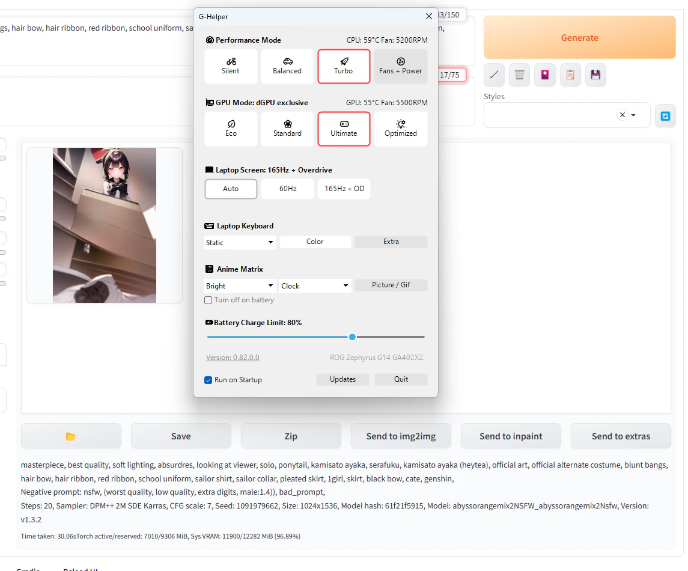Click Send to extras
This screenshot has height=571, width=688.
coord(621,436)
